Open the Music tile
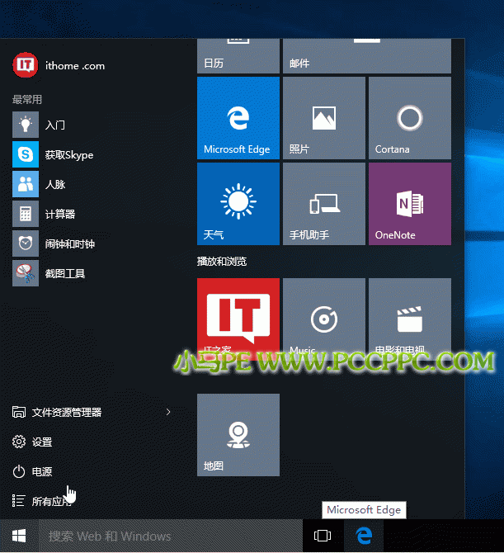The image size is (504, 553). point(324,319)
